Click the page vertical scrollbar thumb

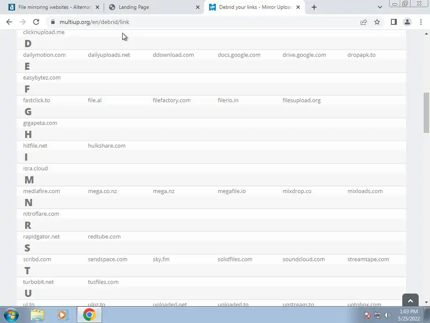(427, 113)
